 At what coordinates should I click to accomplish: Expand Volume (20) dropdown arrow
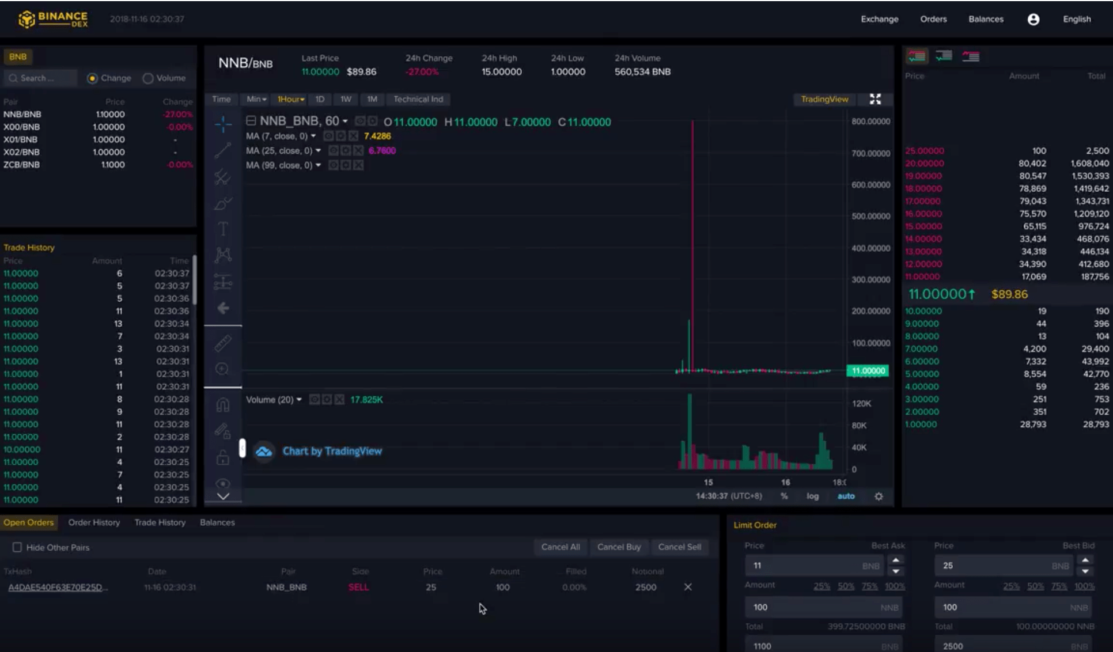coord(299,399)
